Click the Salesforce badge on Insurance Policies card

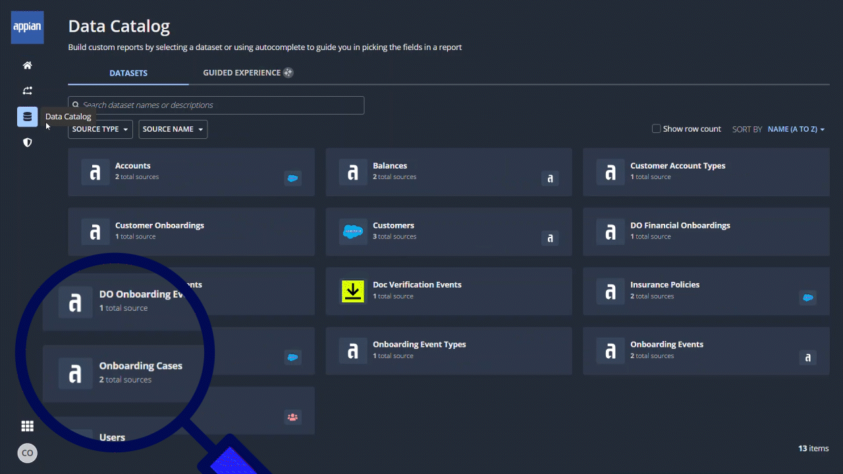pos(807,297)
